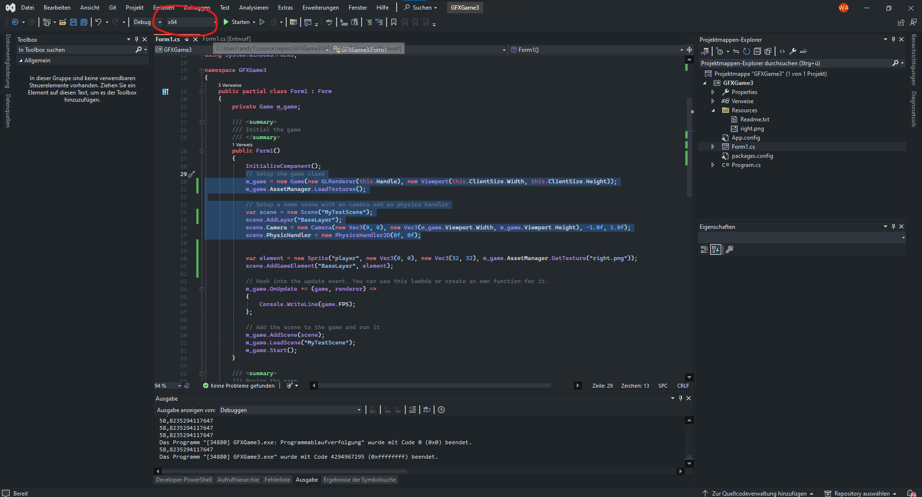This screenshot has width=922, height=497.
Task: Collapse all items in Projektmappen-Explorer
Action: [x=757, y=51]
